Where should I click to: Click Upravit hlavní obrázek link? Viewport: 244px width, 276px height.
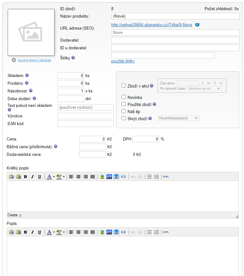34,60
